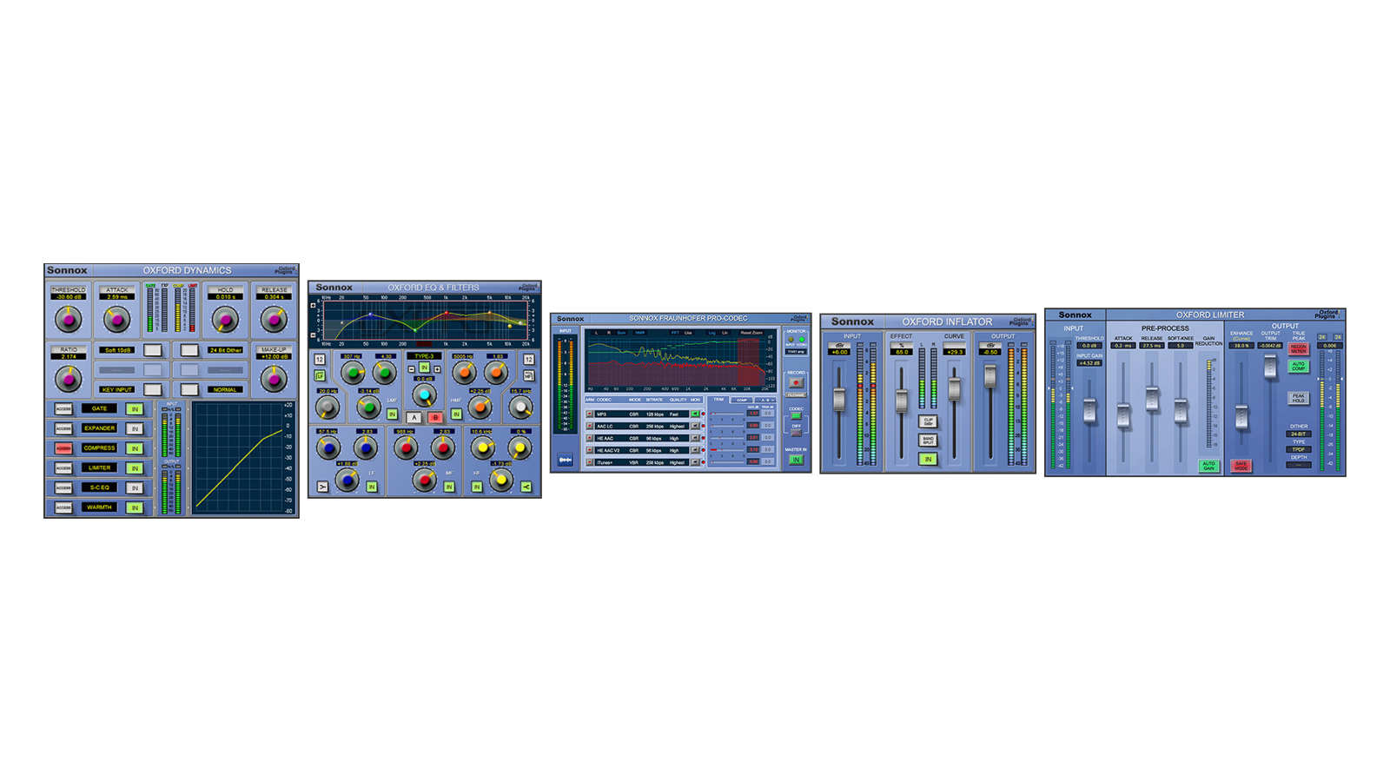Click the waveform icon in Pro-Codec input
Viewport: 1390px width, 782px height.
click(566, 460)
